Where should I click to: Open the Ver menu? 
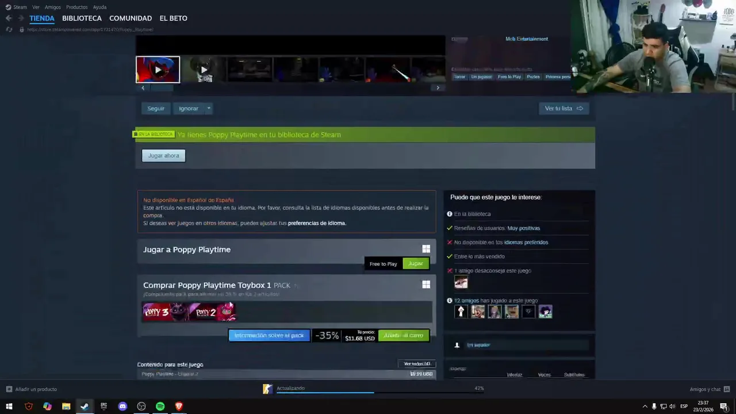click(x=36, y=7)
